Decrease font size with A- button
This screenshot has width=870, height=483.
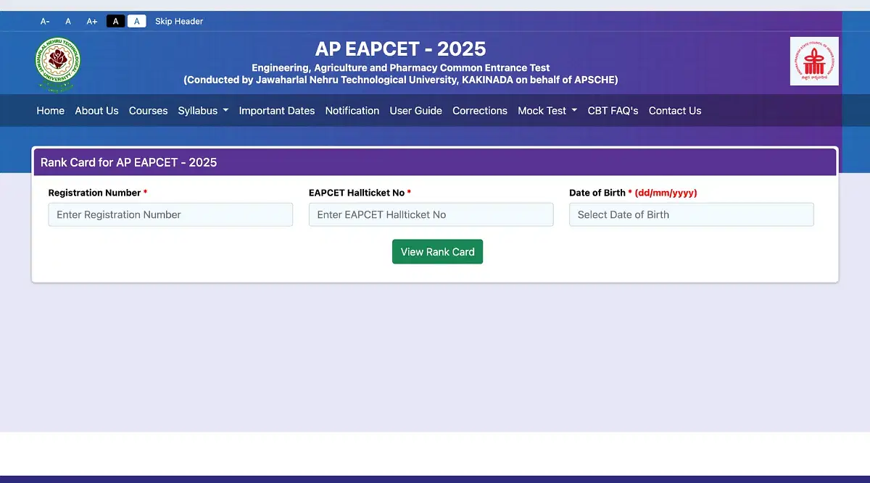(45, 21)
